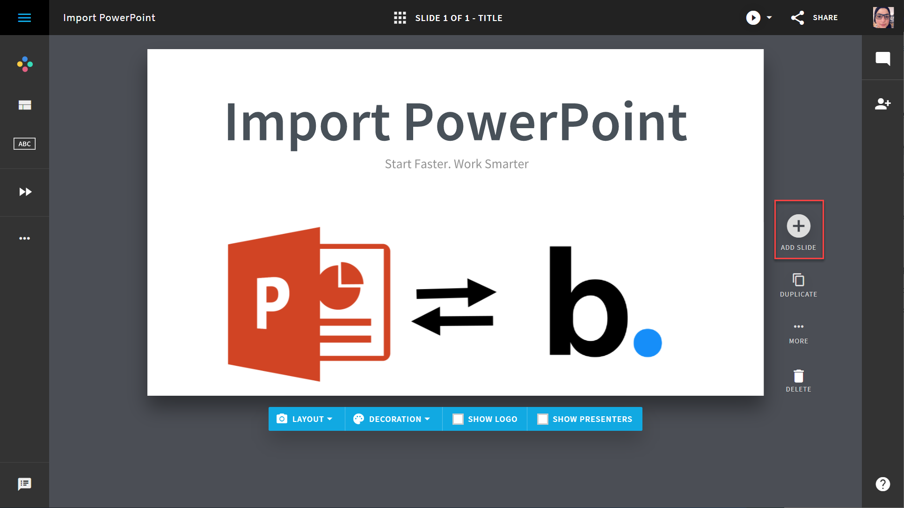
Task: Click the comments panel icon
Action: pyautogui.click(x=882, y=58)
